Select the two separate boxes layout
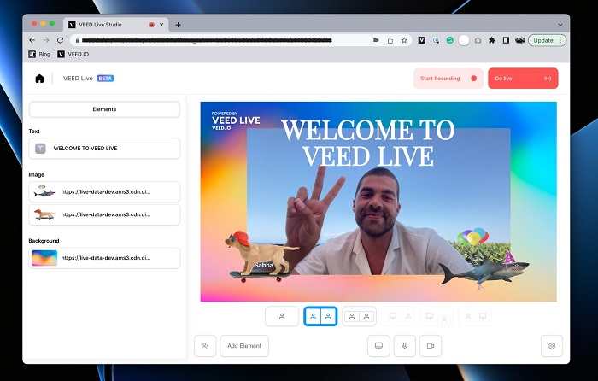Image resolution: width=598 pixels, height=381 pixels. 360,316
